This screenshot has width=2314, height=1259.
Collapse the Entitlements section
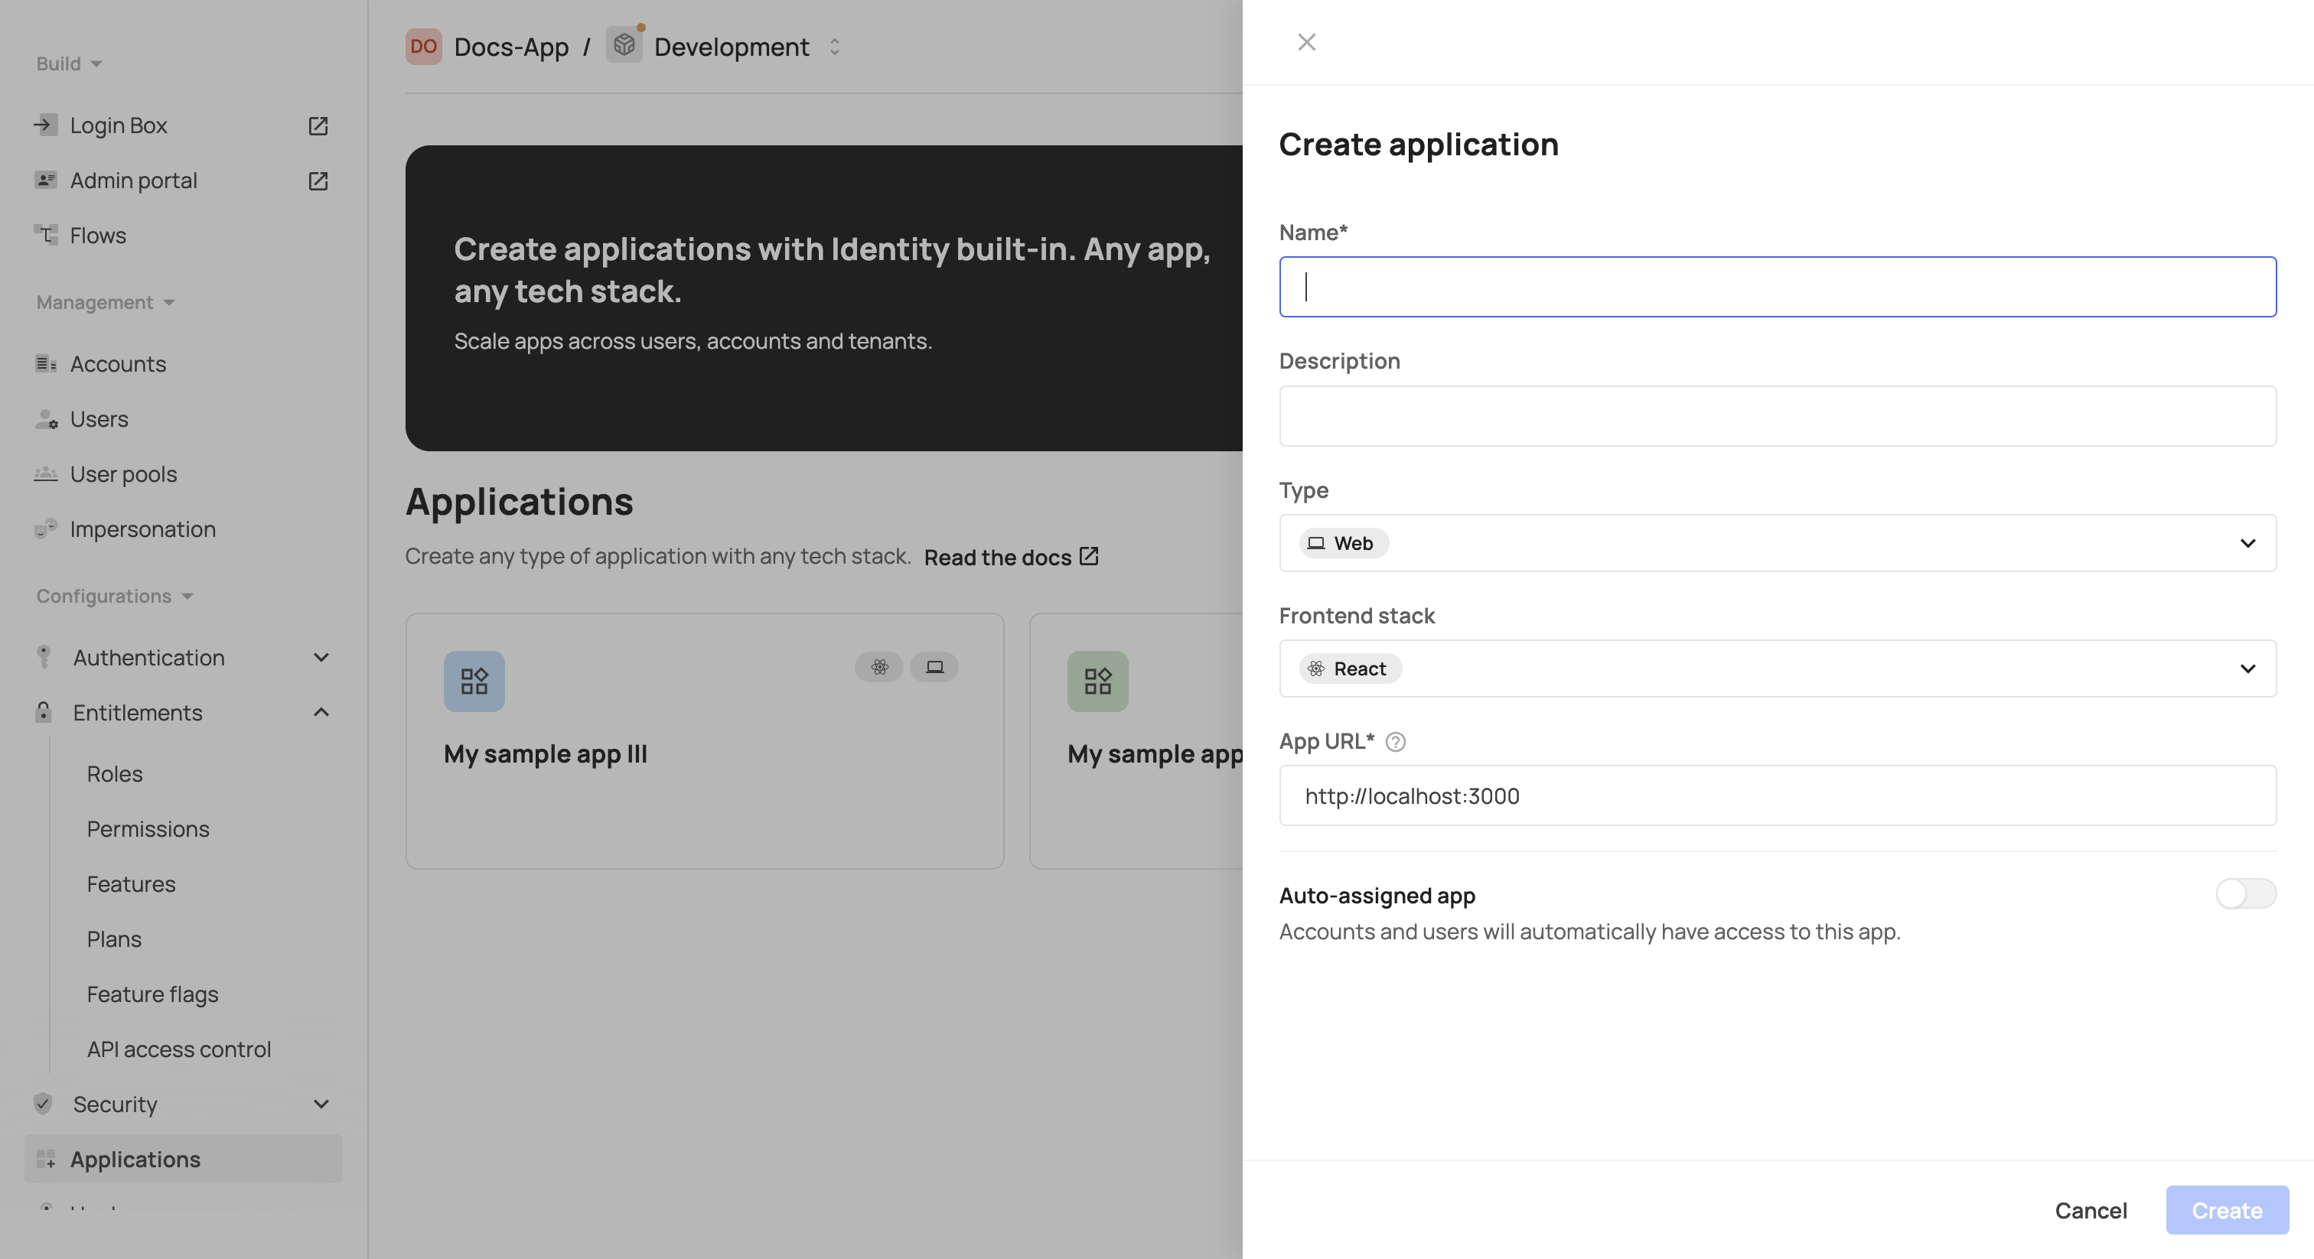pos(321,712)
